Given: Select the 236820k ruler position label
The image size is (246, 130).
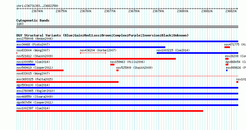Looking at the screenshot, I should tap(231, 11).
